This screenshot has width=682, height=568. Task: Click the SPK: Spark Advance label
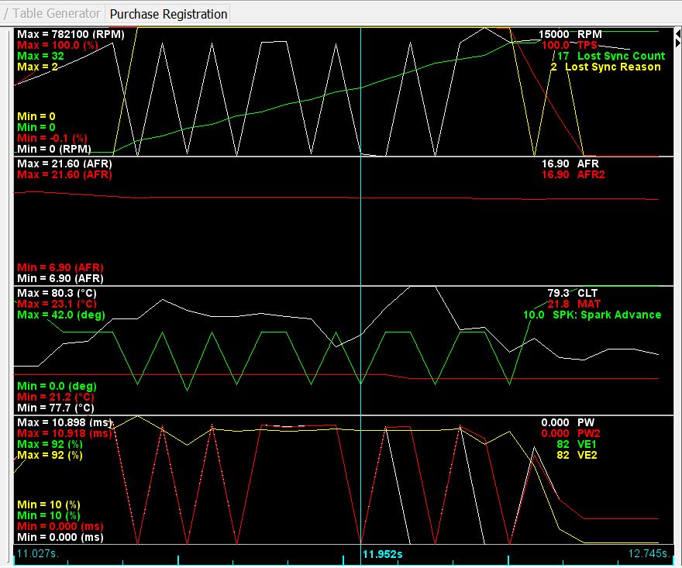click(x=607, y=315)
